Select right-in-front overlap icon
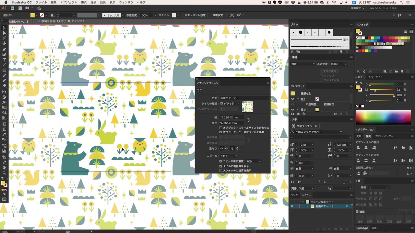415x233 pixels. pos(227,149)
